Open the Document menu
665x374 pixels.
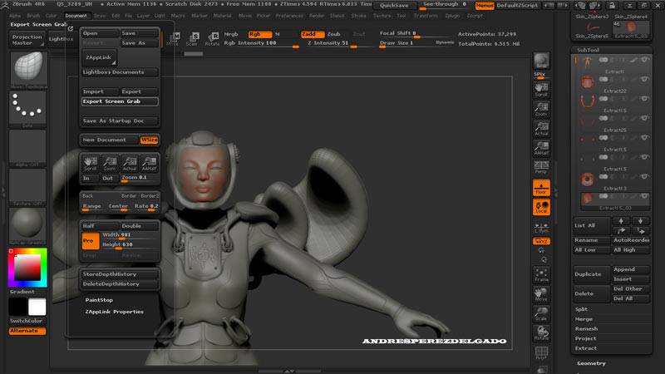pos(76,16)
